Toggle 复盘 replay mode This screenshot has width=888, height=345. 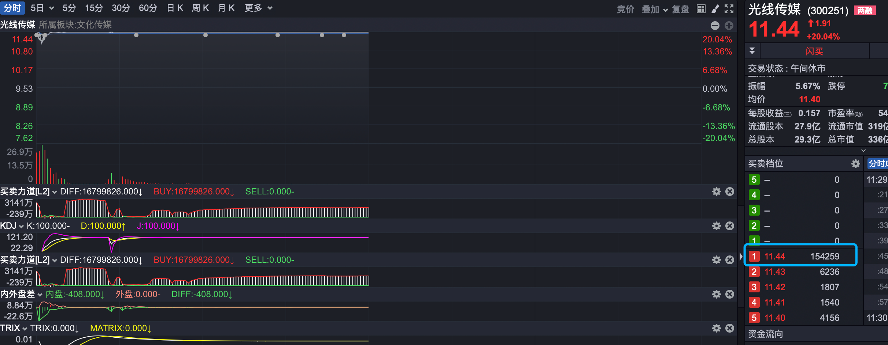(x=680, y=9)
